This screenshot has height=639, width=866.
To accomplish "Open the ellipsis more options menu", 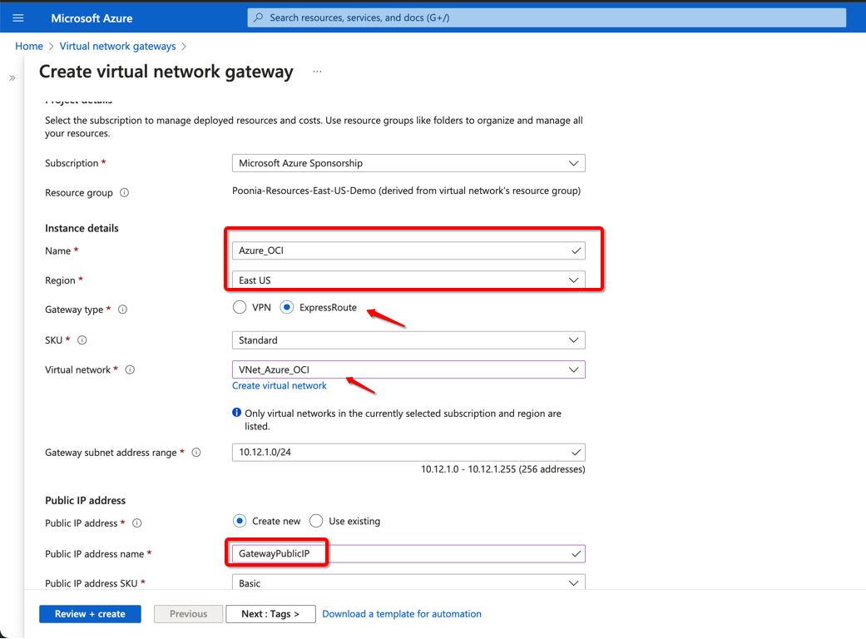I will click(x=317, y=72).
